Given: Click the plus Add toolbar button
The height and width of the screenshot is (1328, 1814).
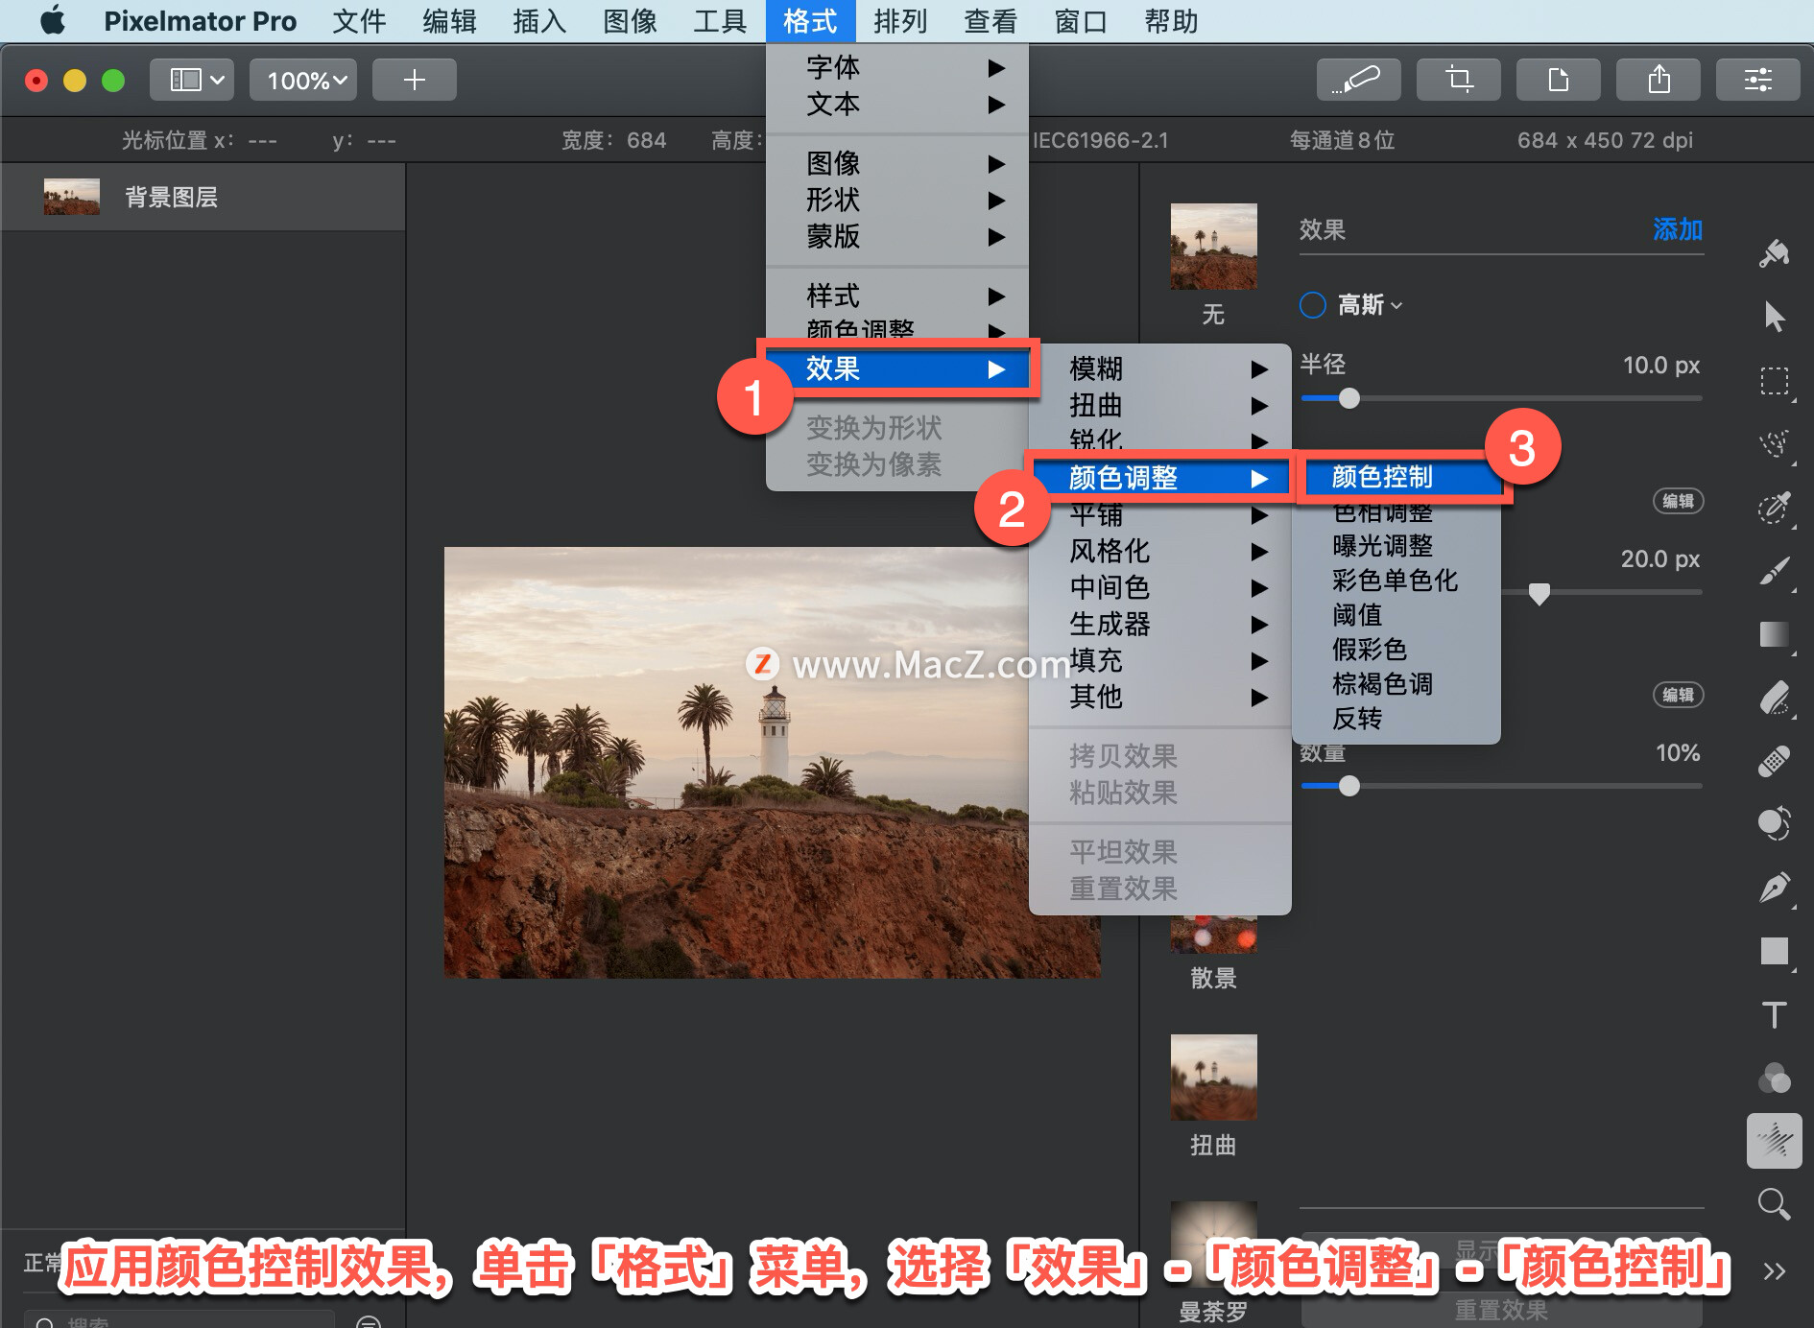Looking at the screenshot, I should tap(414, 80).
